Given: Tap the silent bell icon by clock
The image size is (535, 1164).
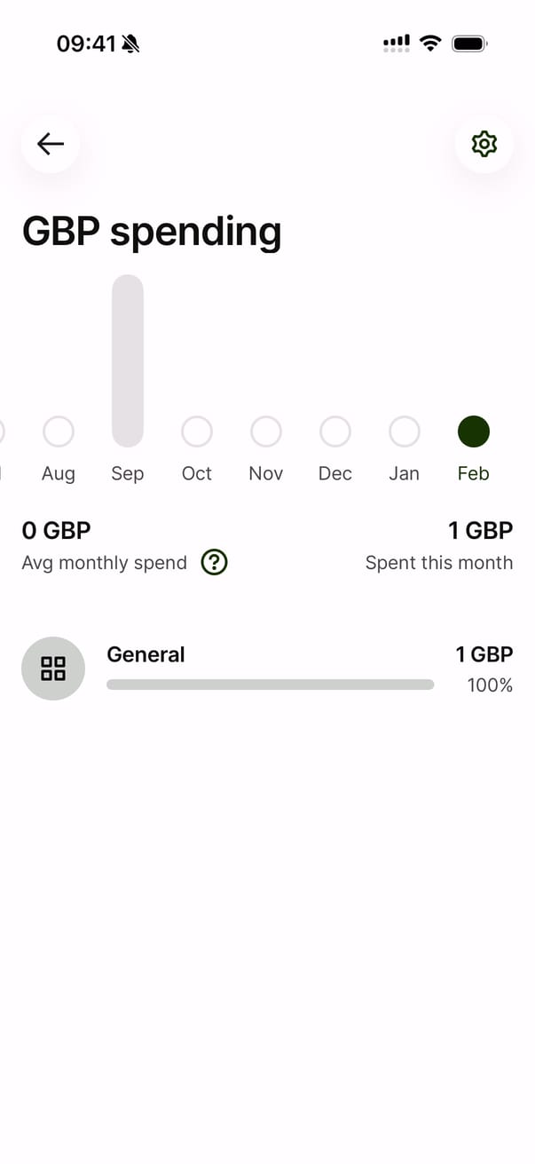Looking at the screenshot, I should click(x=131, y=44).
